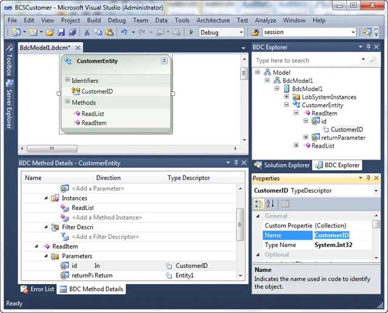Click the Undo arrow icon
This screenshot has width=388, height=313.
pyautogui.click(x=124, y=32)
